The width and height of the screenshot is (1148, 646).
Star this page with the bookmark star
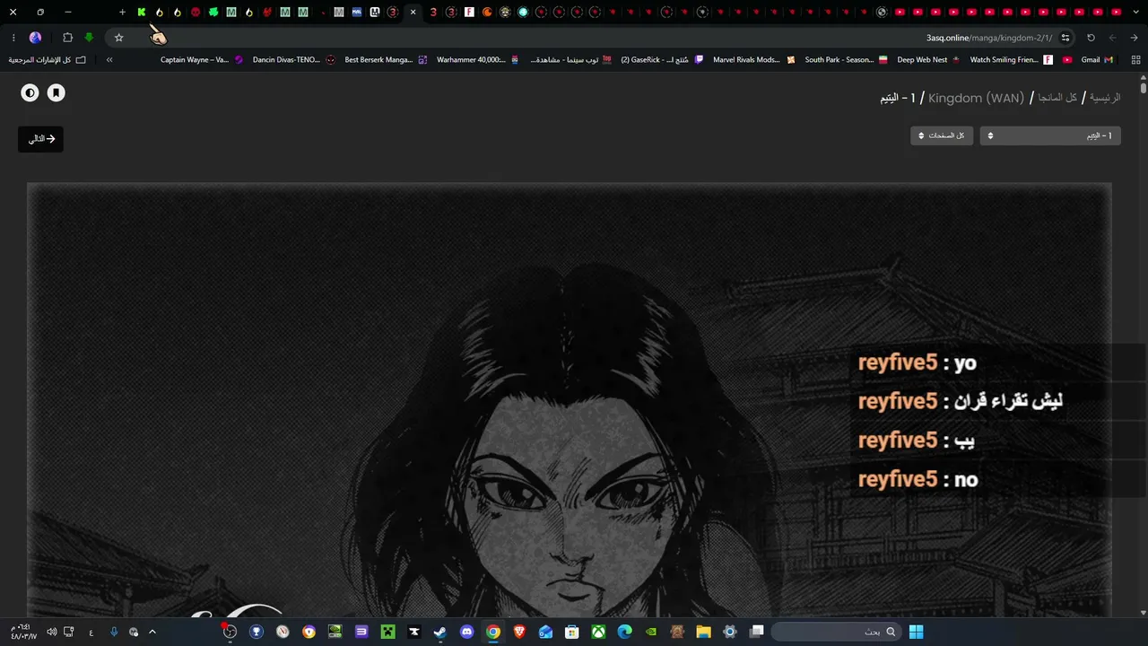coord(118,38)
